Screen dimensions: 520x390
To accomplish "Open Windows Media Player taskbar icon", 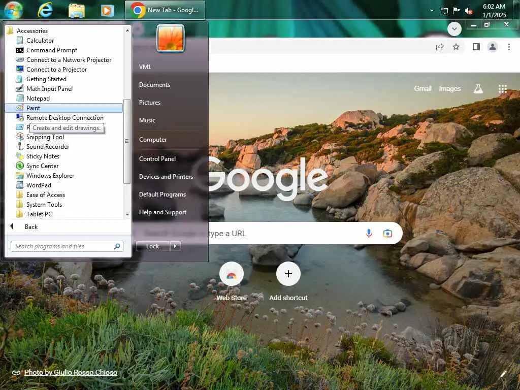I will coord(108,11).
